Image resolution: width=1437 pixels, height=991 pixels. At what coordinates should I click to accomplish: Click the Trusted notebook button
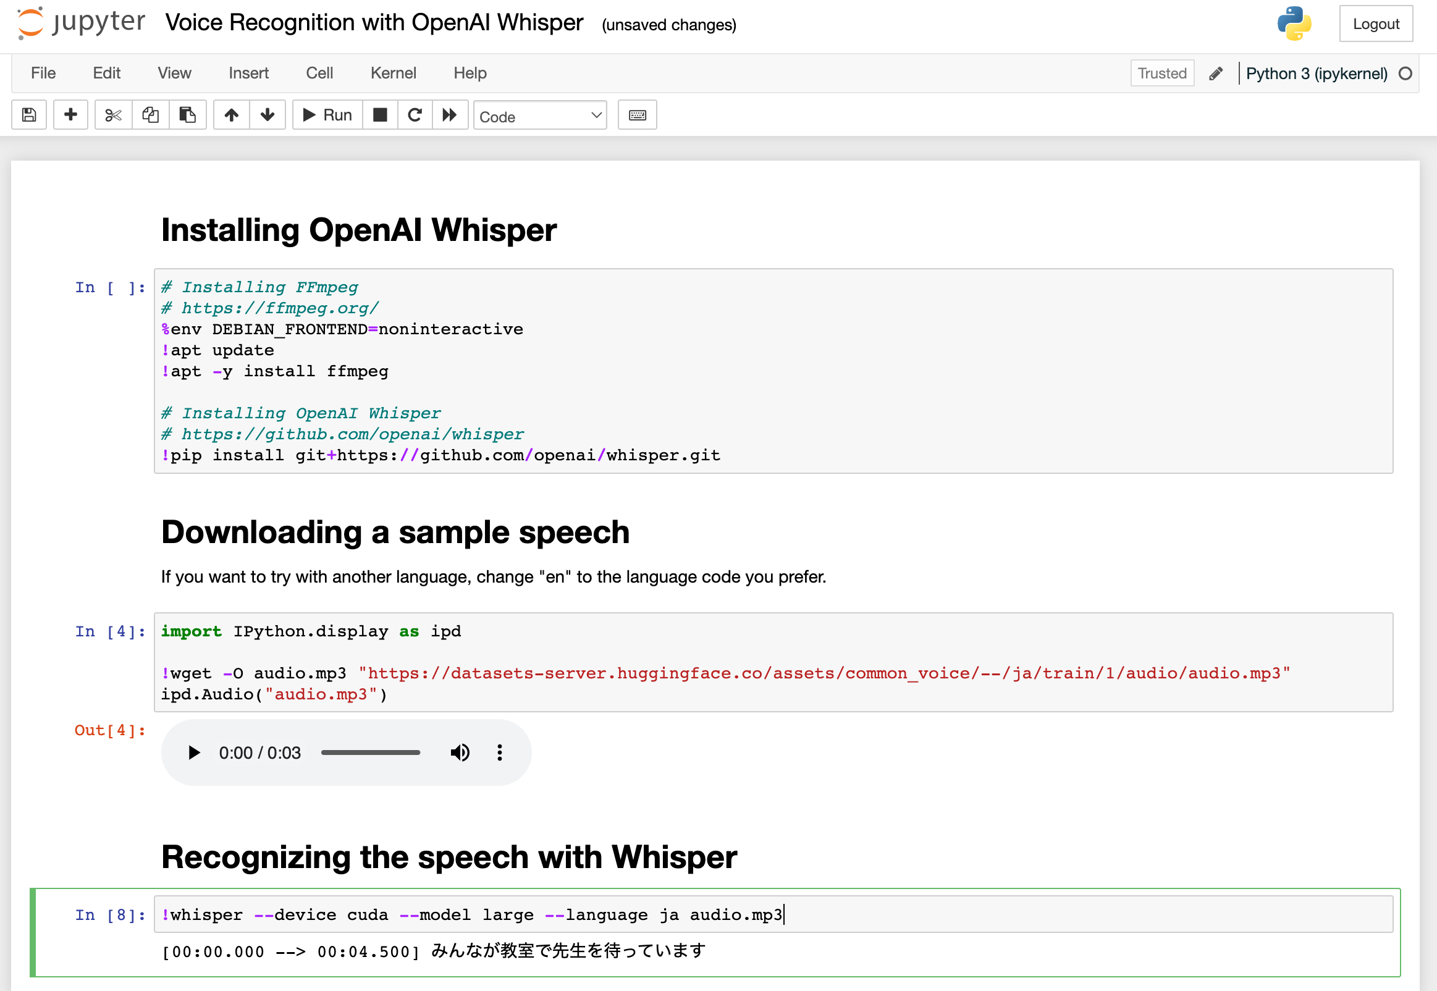[1161, 73]
